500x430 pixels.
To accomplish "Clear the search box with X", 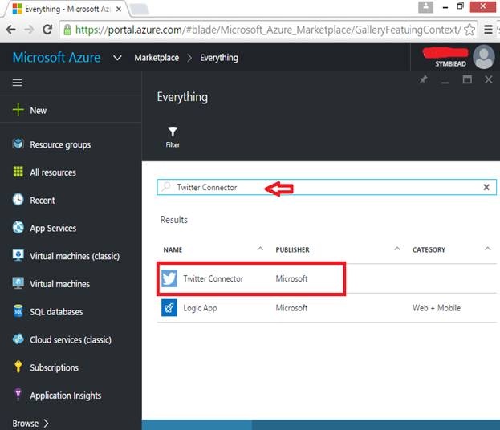I will 486,187.
